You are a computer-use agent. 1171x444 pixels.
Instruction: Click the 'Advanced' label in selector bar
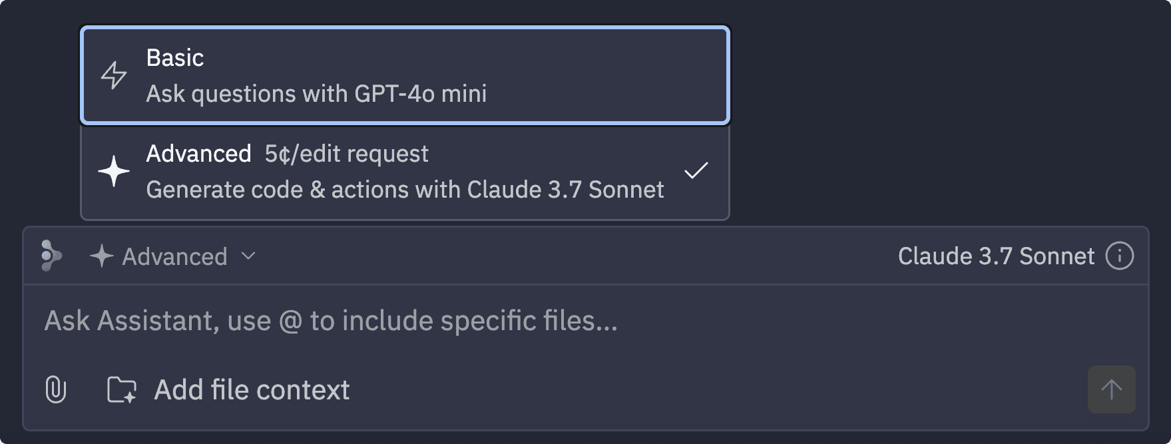[175, 256]
